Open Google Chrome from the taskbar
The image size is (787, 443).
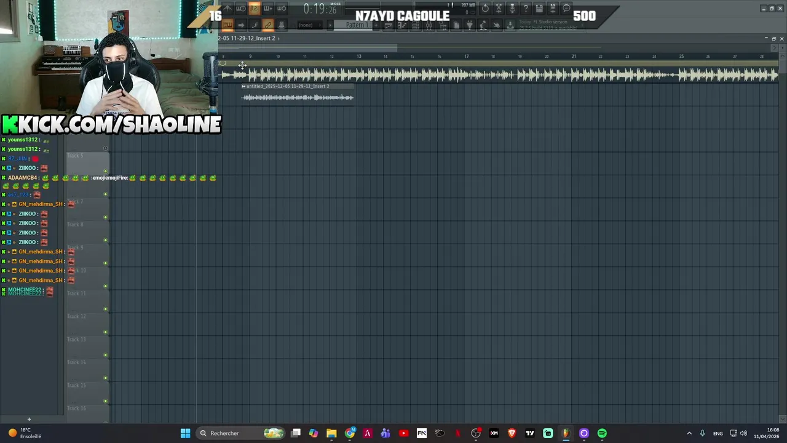click(x=350, y=433)
